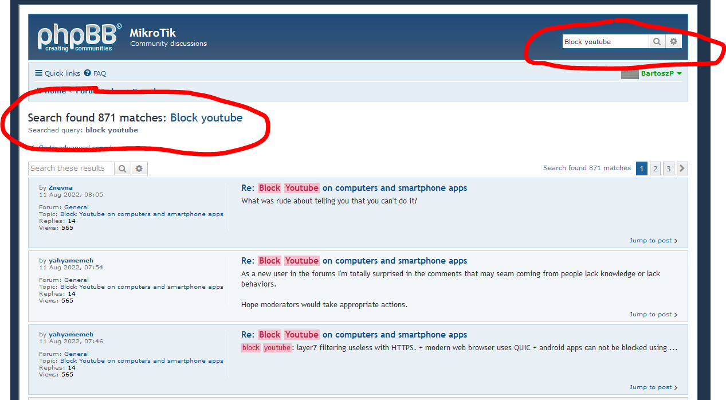Click the 'Search these results' field
This screenshot has height=400, width=726.
tap(71, 168)
